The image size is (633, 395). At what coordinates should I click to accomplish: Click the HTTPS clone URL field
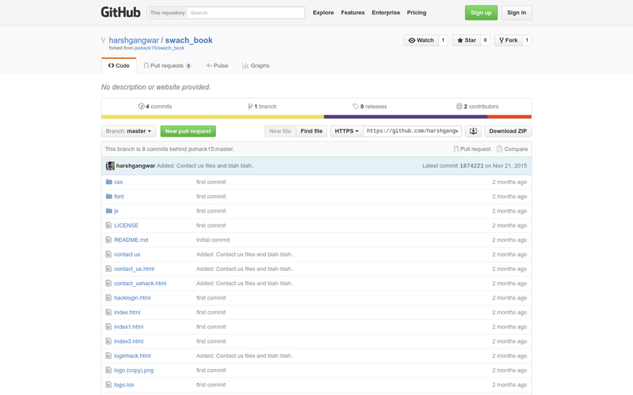pyautogui.click(x=412, y=131)
